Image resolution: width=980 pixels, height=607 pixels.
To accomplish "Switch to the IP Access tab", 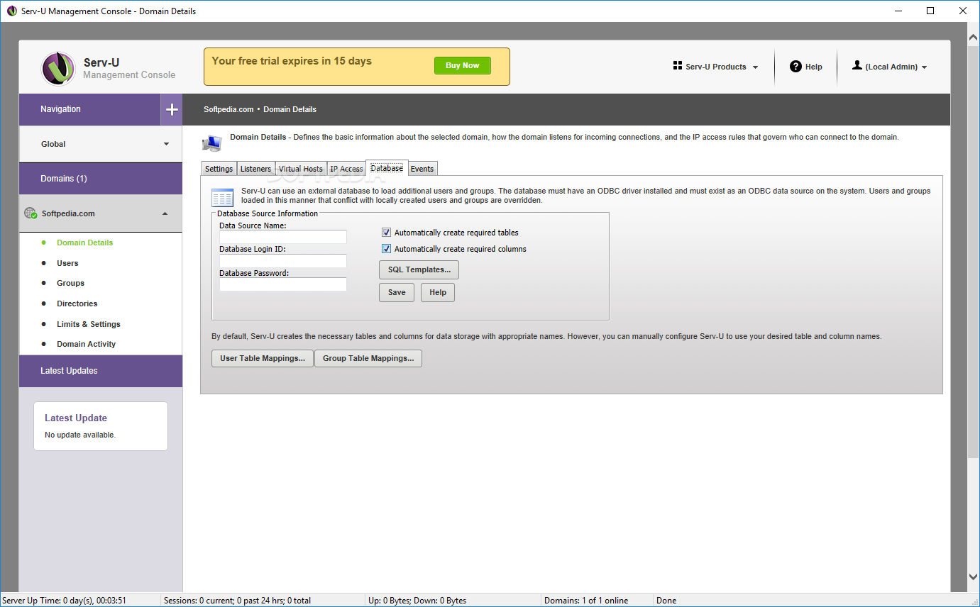I will point(346,169).
